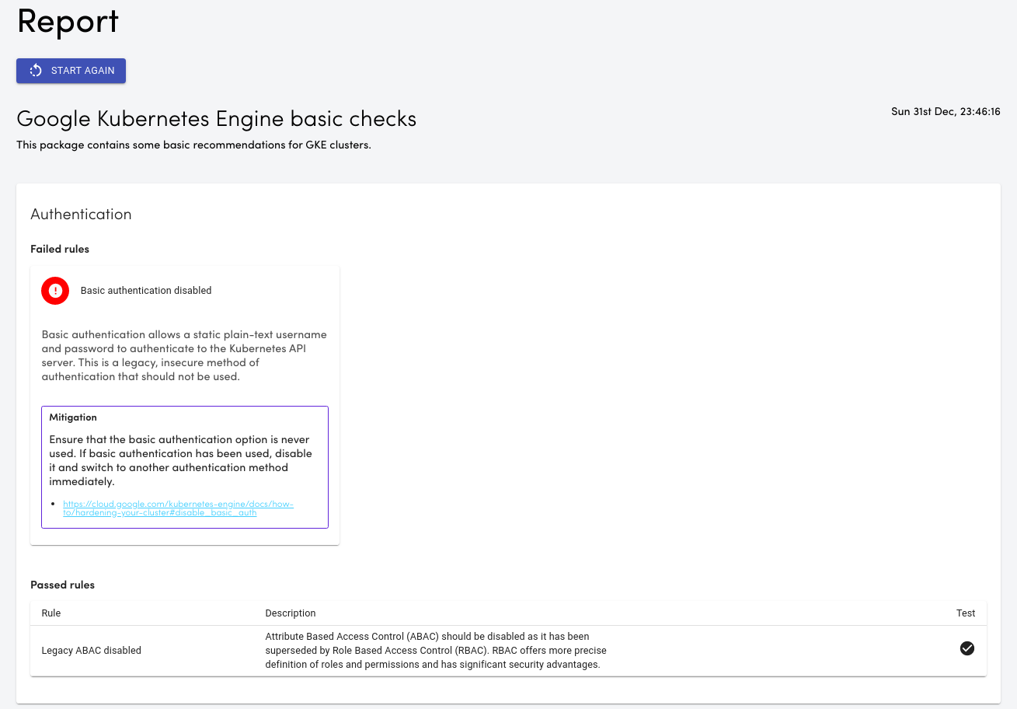Screen dimensions: 1017x709
Task: Select the Failed rules label
Action: (60, 250)
